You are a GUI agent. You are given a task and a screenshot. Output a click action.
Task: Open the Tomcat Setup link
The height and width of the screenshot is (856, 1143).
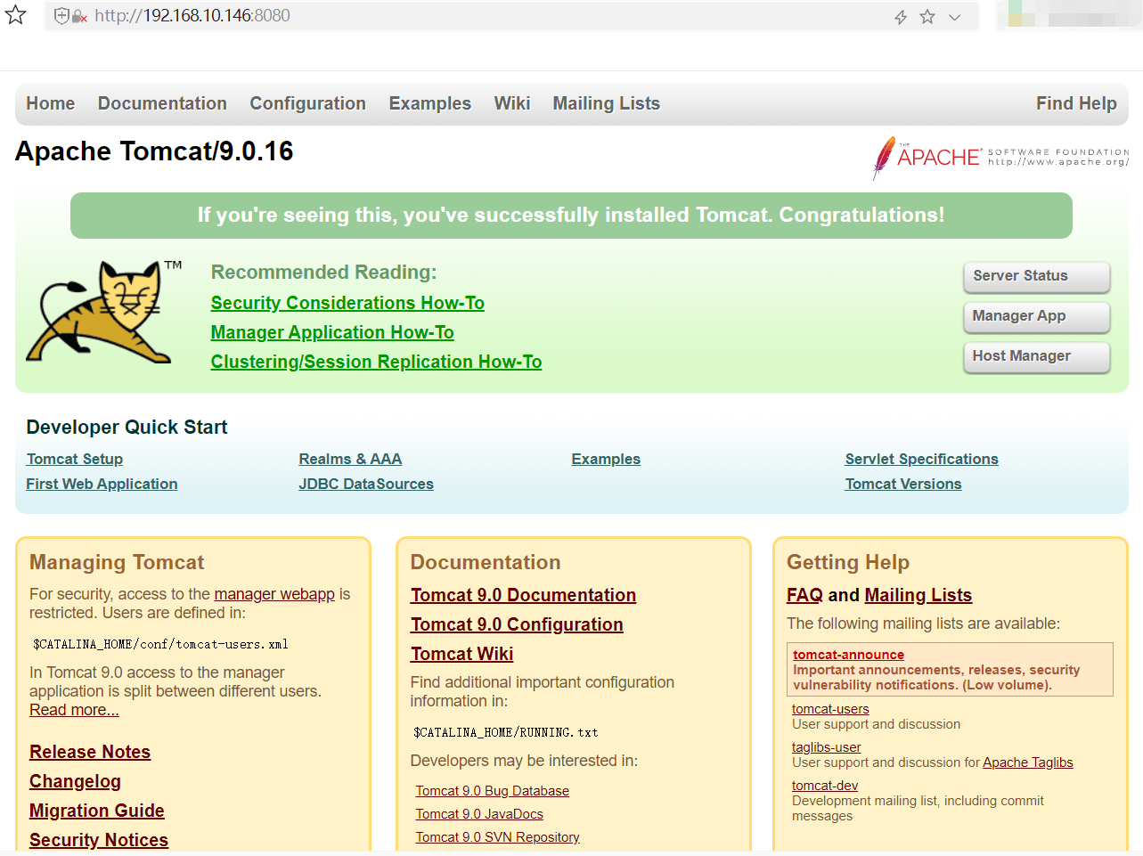[75, 459]
